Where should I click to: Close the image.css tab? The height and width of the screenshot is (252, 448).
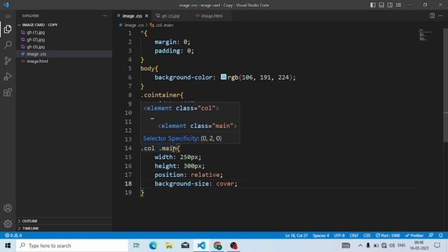pyautogui.click(x=146, y=15)
